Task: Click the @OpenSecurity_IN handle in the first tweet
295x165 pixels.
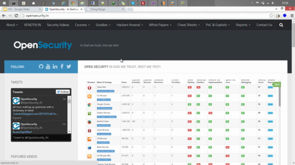Action: click(x=31, y=103)
